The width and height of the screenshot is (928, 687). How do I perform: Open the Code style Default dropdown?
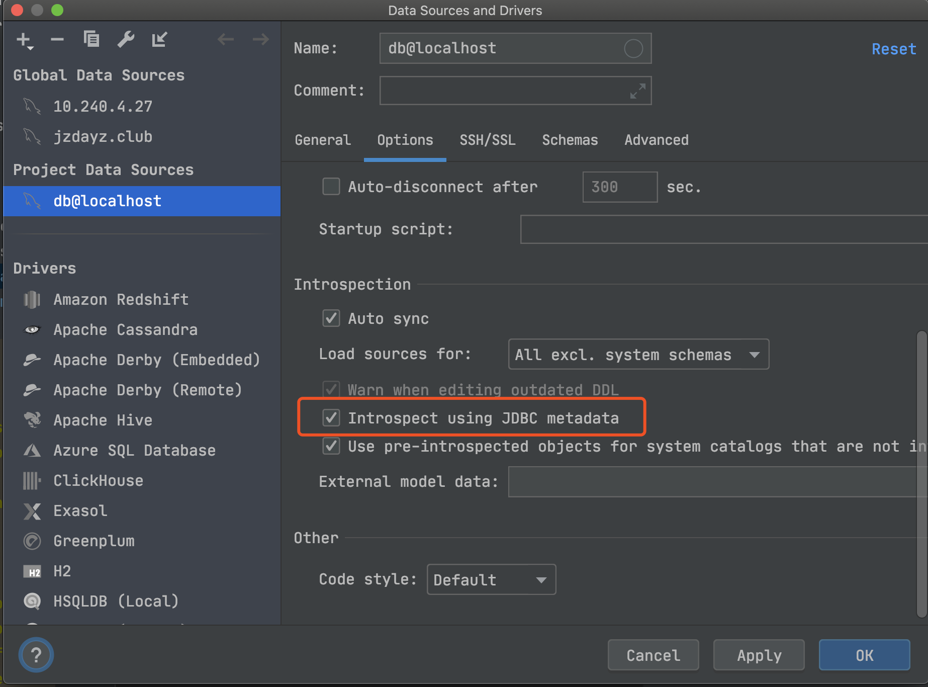491,579
